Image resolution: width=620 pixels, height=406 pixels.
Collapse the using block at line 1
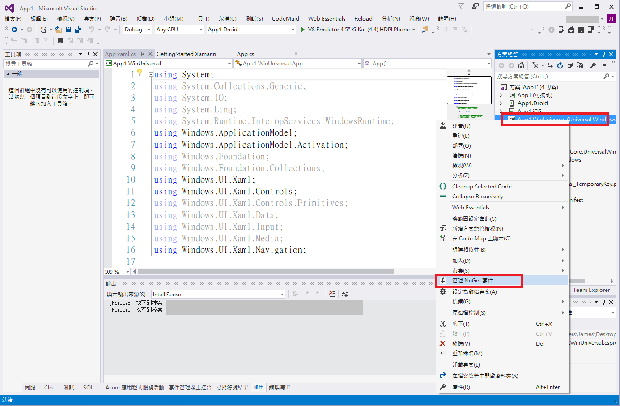151,75
